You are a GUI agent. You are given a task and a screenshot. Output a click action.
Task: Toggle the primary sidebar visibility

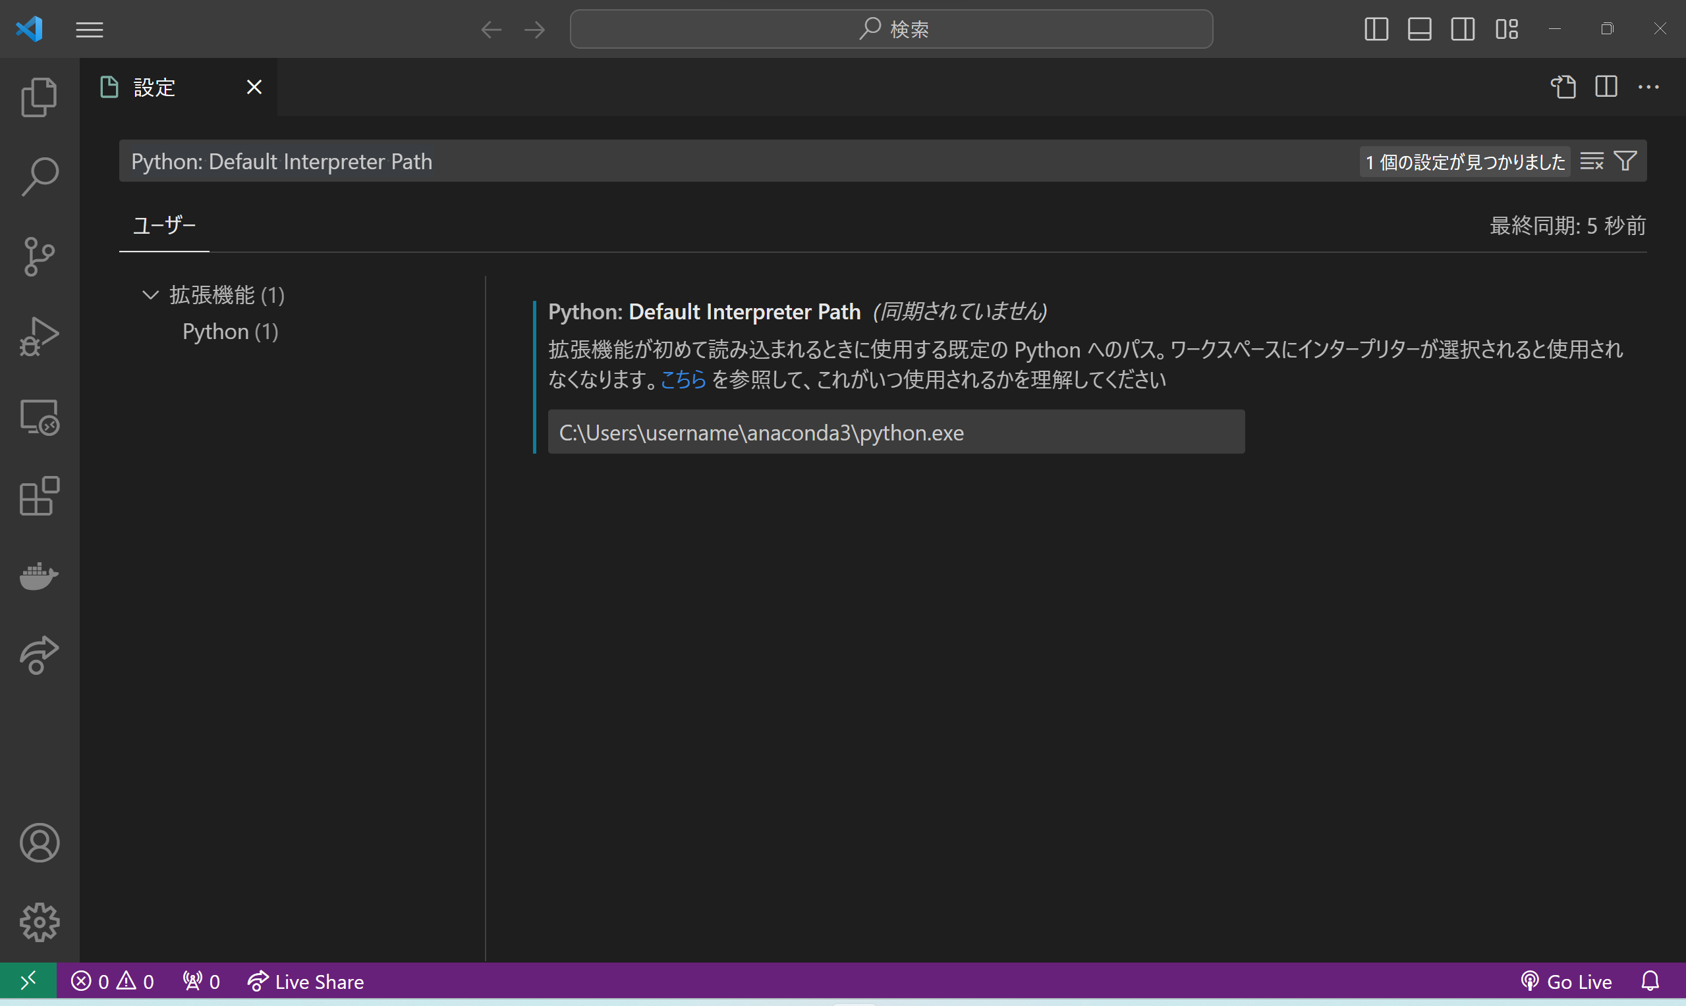point(1376,29)
